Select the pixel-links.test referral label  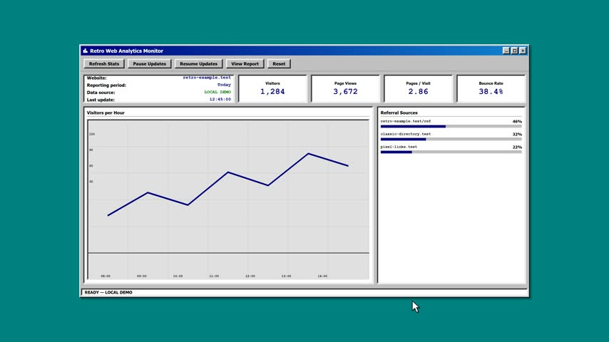(x=399, y=147)
